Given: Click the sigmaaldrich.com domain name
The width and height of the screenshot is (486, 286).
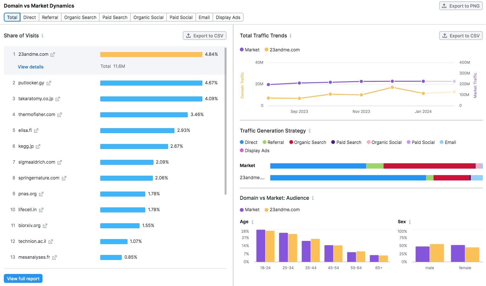Looking at the screenshot, I should [x=37, y=162].
